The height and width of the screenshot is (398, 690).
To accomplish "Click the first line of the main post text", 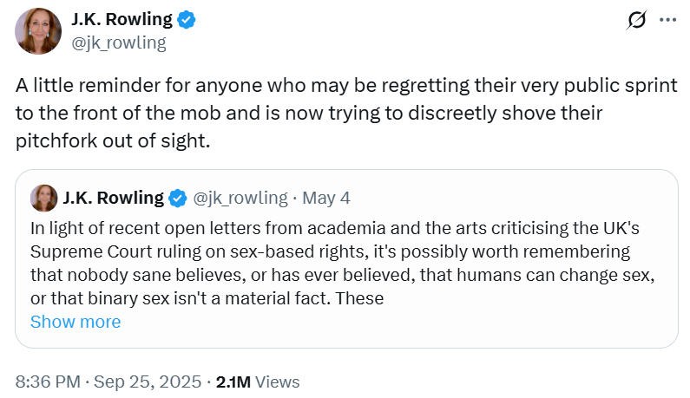I will [345, 87].
